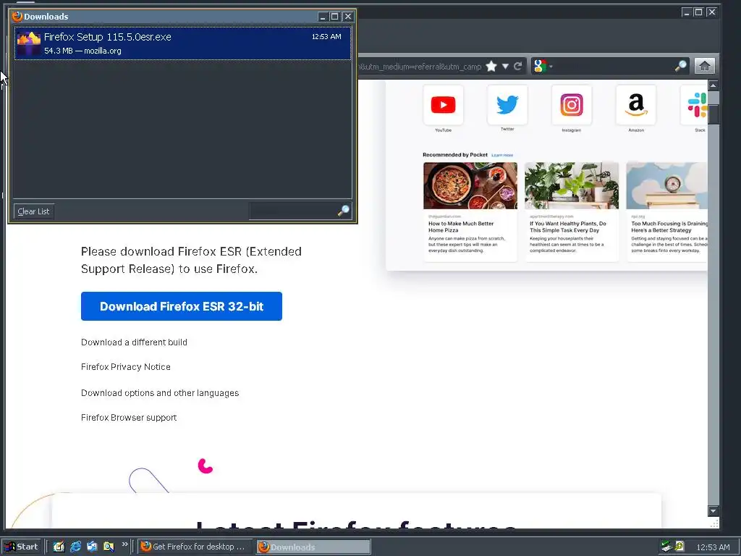The height and width of the screenshot is (556, 741).
Task: Click the search bar magnifier icon
Action: 680,66
